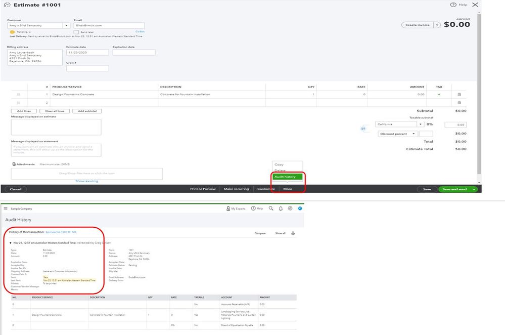505x335 pixels.
Task: Click the Attachments paperclip icon
Action: tap(14, 164)
